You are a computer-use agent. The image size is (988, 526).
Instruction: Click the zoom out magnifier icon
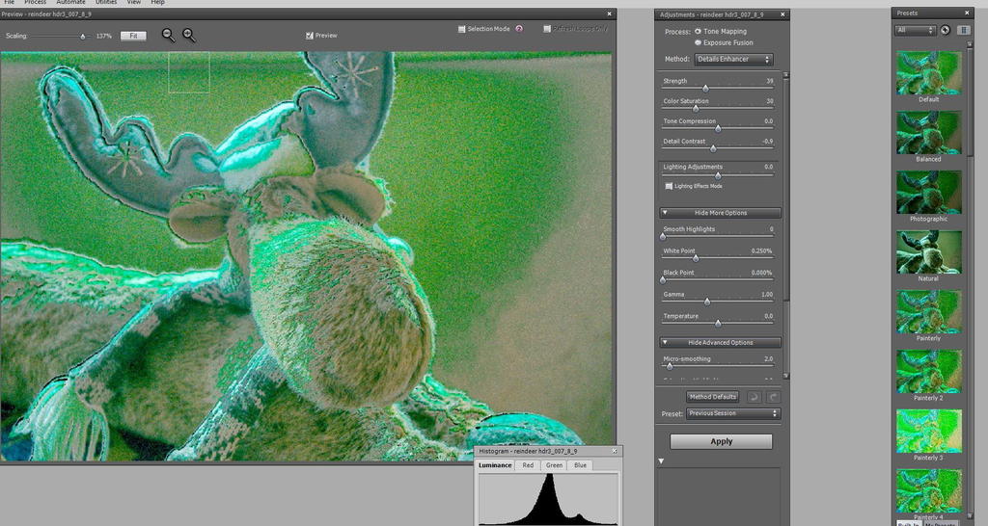click(168, 35)
